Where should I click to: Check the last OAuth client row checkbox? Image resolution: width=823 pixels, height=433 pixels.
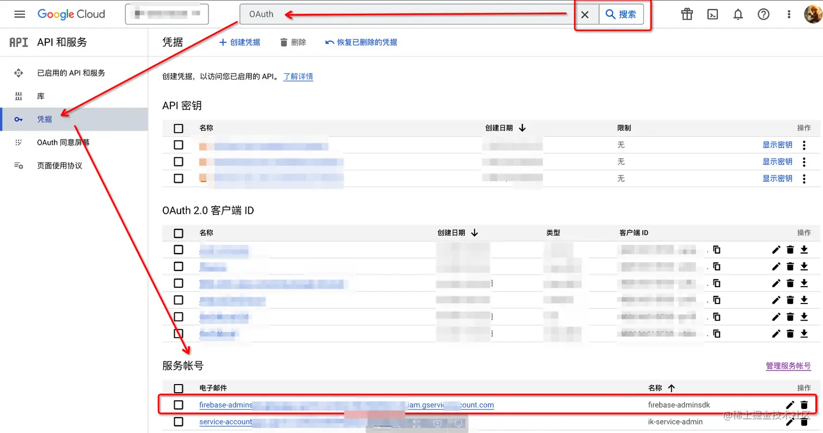coord(179,333)
